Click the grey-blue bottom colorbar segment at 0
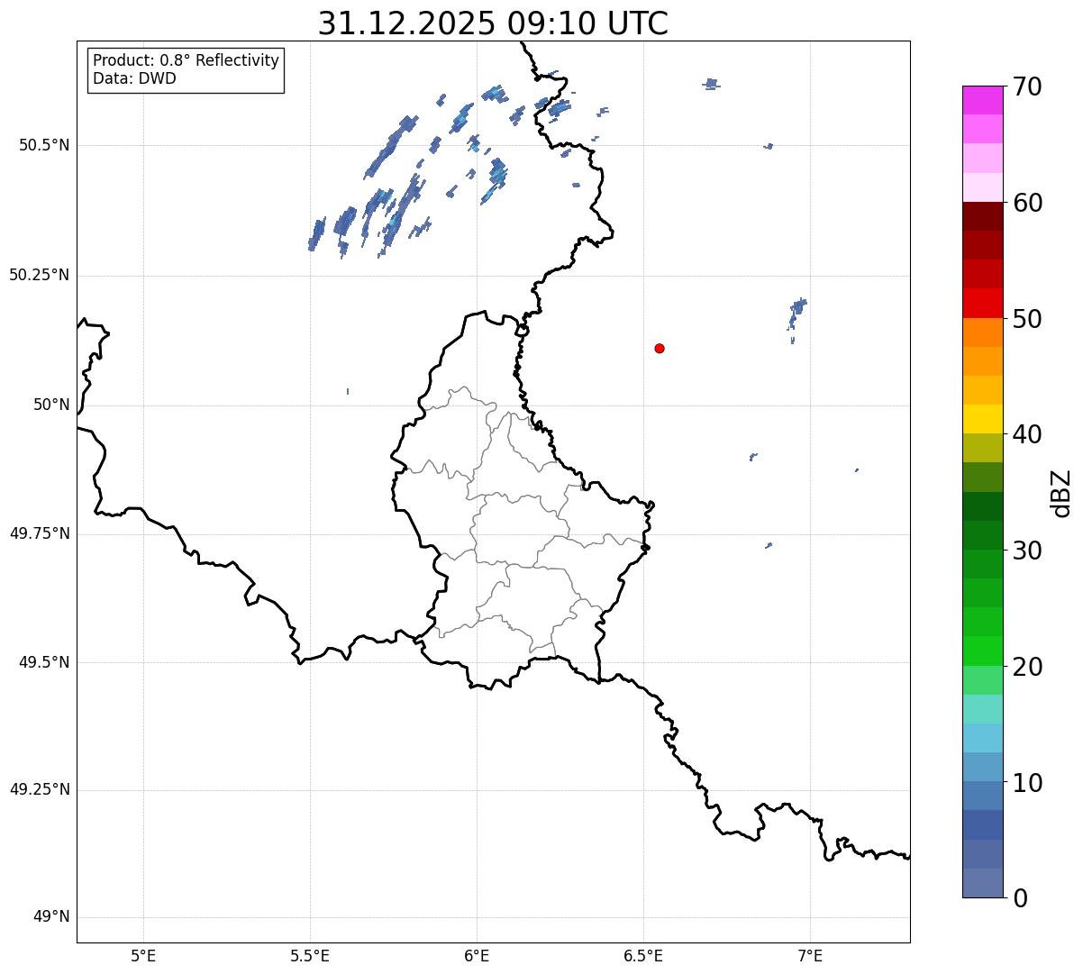Image resolution: width=1083 pixels, height=974 pixels. coord(982,883)
